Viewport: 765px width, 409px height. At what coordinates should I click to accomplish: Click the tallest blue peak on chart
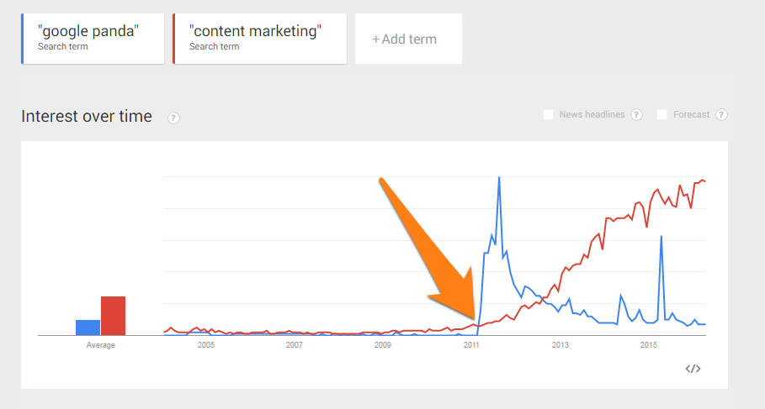(x=499, y=178)
